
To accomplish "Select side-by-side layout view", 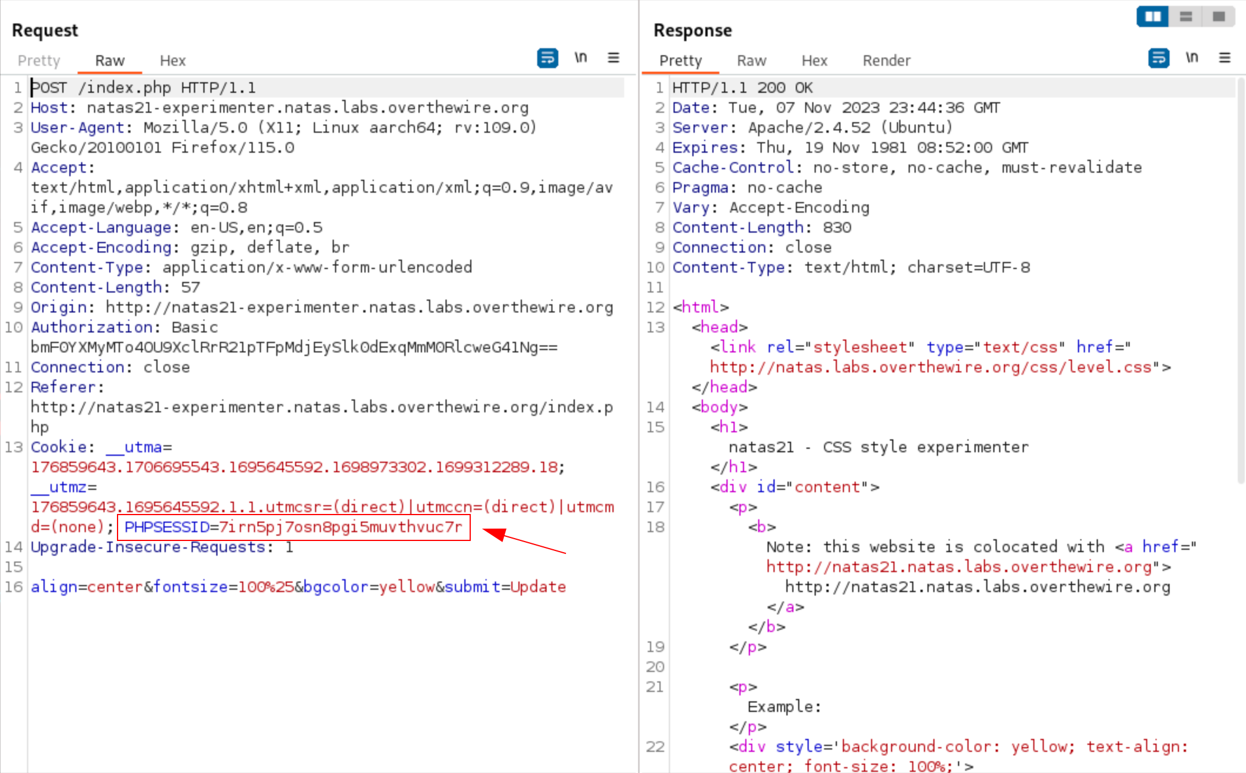I will click(1153, 16).
